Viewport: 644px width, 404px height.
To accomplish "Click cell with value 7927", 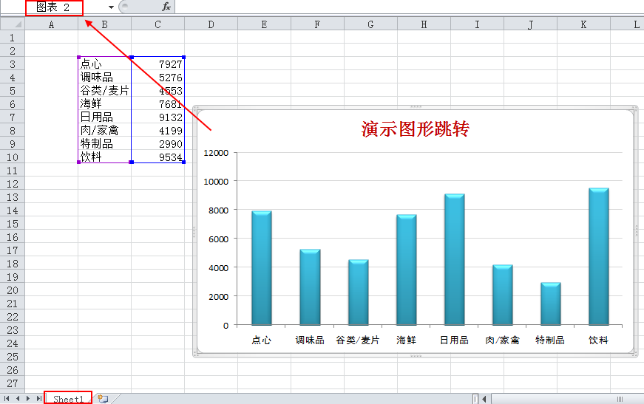I will [x=157, y=64].
